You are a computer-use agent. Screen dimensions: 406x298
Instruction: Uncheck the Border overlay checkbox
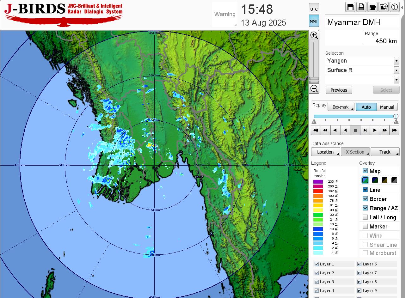coord(365,199)
